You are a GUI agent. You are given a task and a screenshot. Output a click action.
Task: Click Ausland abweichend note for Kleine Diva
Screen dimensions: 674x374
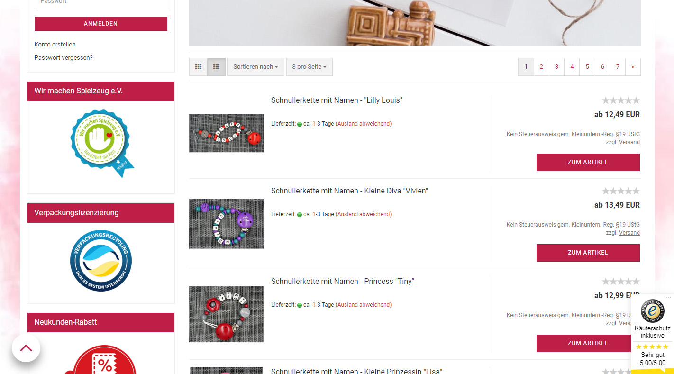364,214
